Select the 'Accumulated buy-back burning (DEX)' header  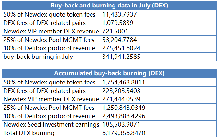tap(109, 73)
